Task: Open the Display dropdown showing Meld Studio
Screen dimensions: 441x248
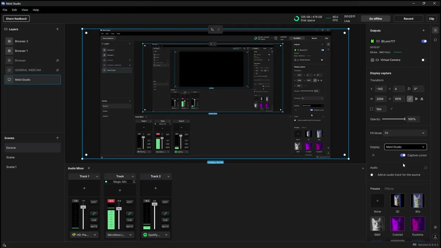Action: click(405, 147)
